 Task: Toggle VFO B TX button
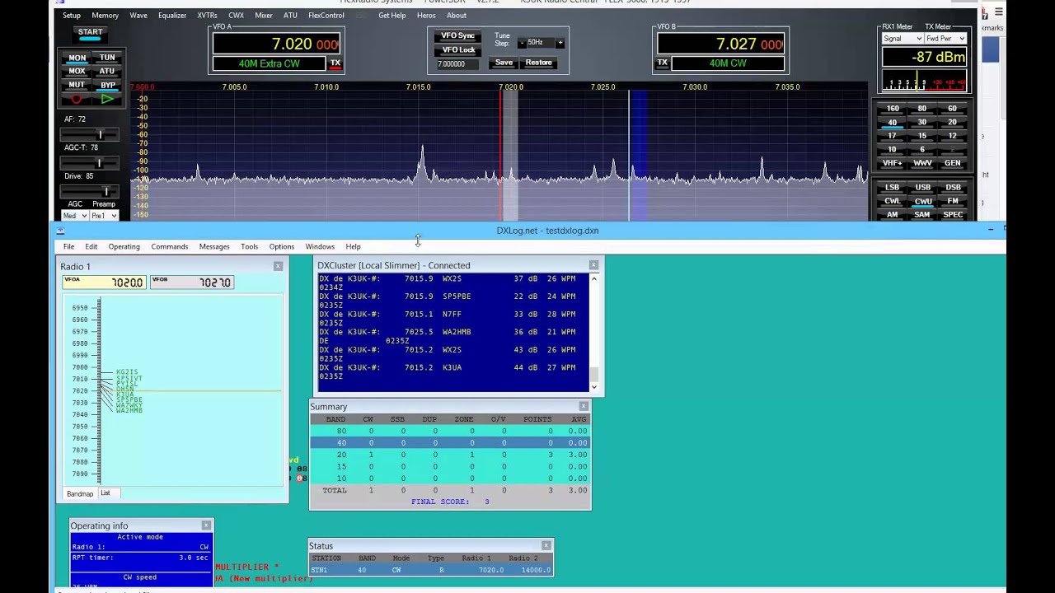(x=662, y=63)
